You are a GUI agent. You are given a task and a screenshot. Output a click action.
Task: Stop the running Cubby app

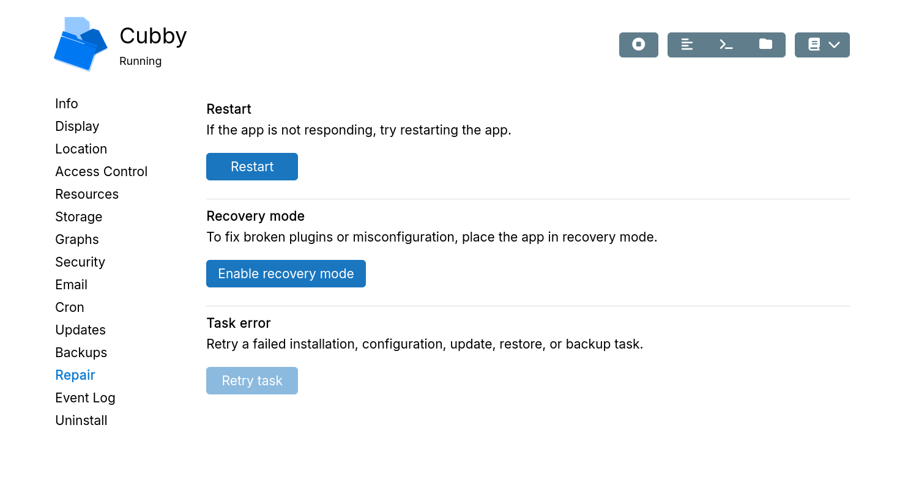coord(638,45)
